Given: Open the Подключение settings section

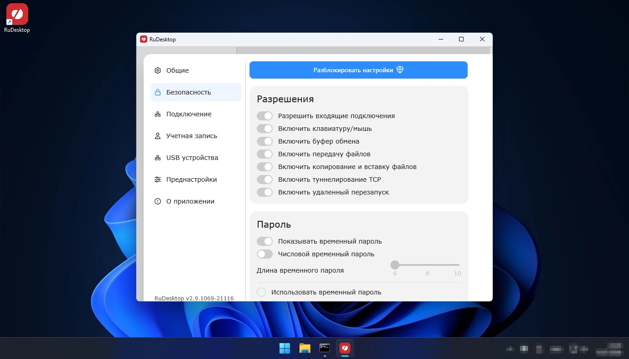Looking at the screenshot, I should 196,114.
